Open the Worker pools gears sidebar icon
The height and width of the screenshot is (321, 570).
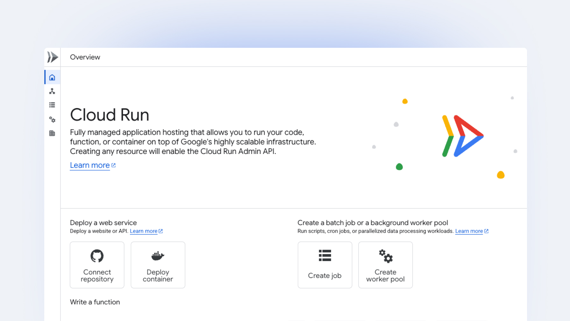point(52,120)
